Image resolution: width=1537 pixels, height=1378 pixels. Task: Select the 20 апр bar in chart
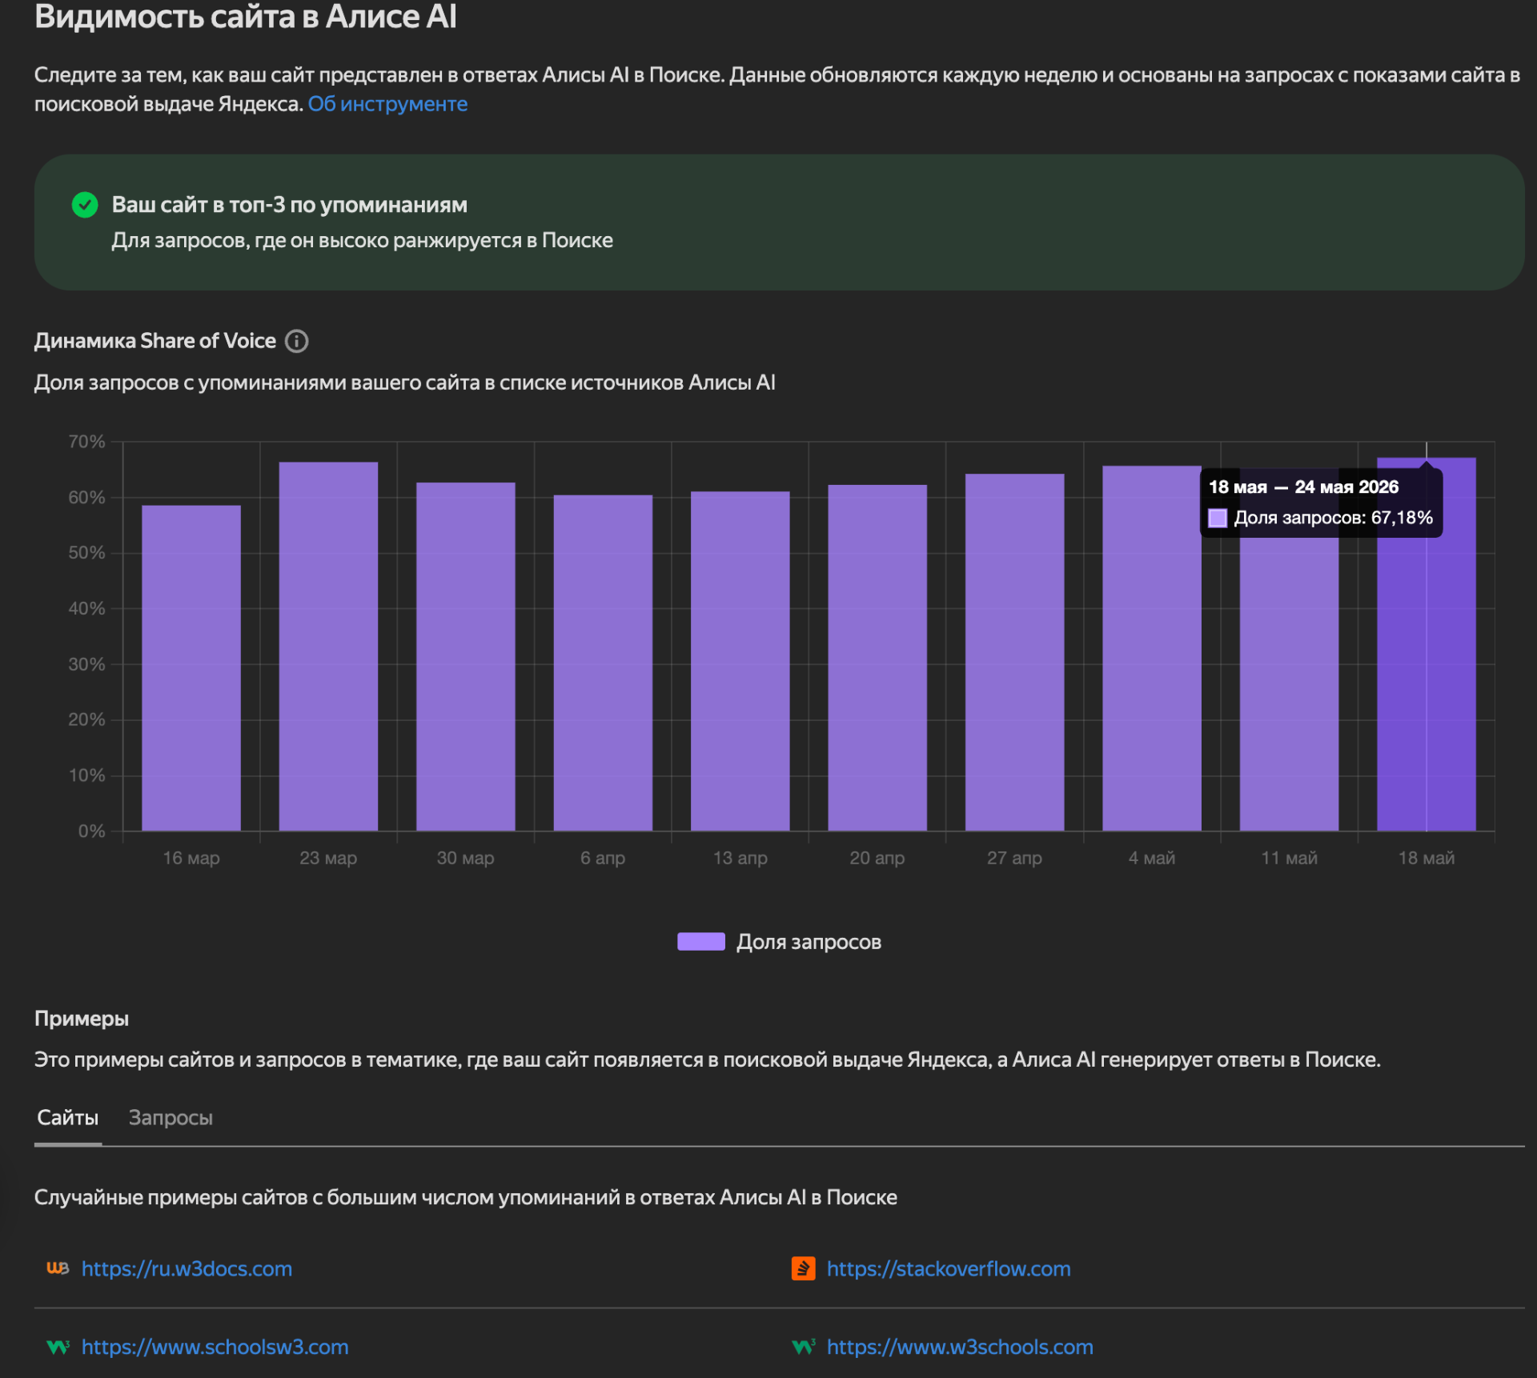click(877, 658)
